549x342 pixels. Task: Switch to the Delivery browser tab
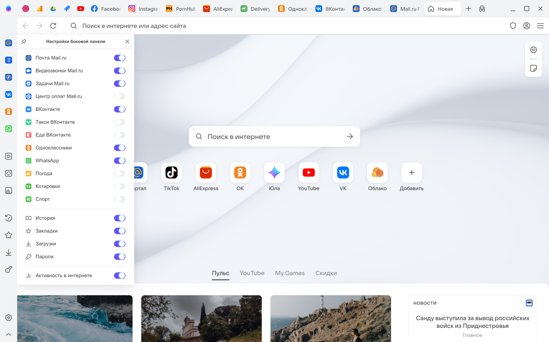click(255, 9)
